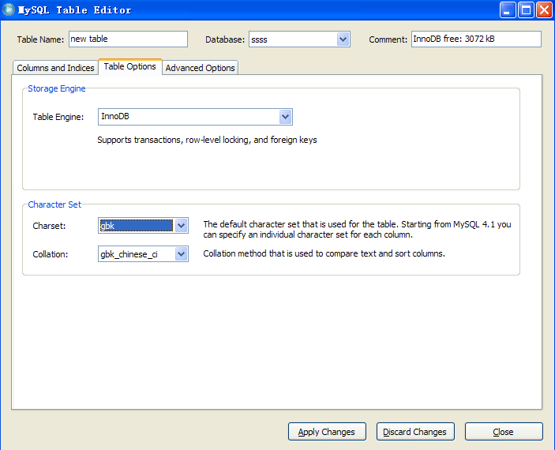The image size is (555, 450).
Task: Click Discard Changes button
Action: click(415, 432)
